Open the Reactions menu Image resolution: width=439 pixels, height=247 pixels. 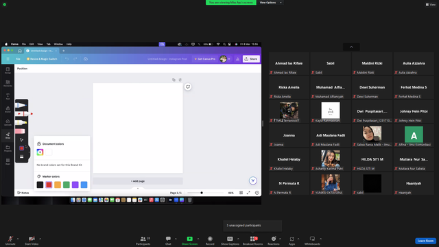click(274, 241)
